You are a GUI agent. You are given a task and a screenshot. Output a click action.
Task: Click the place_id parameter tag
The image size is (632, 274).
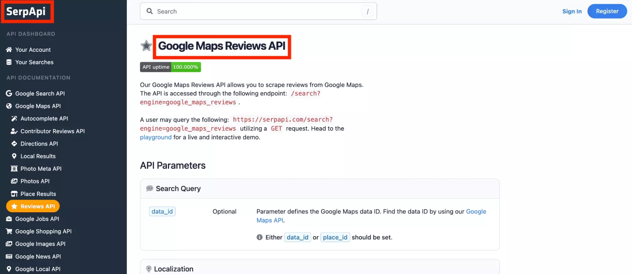(x=335, y=237)
